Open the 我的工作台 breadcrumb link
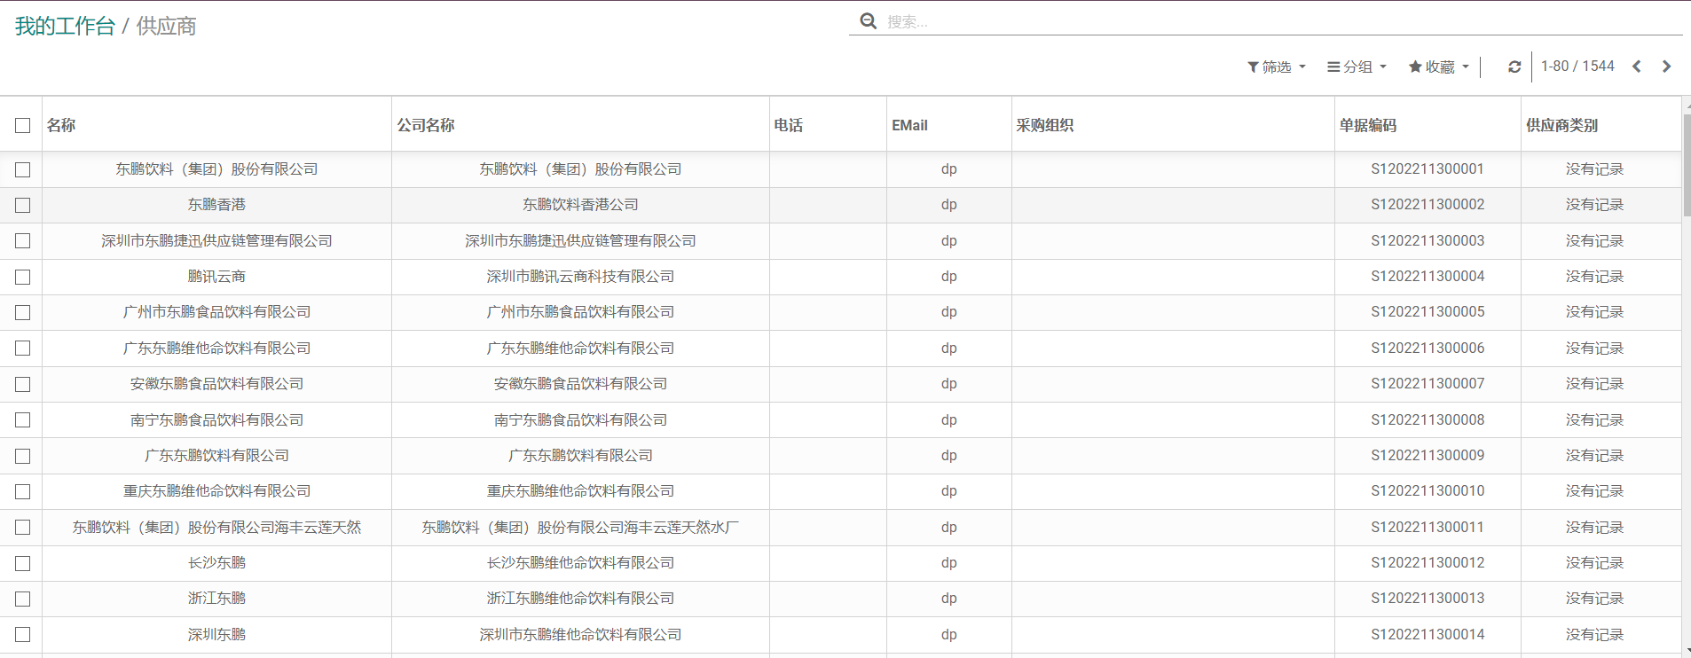 pos(65,26)
